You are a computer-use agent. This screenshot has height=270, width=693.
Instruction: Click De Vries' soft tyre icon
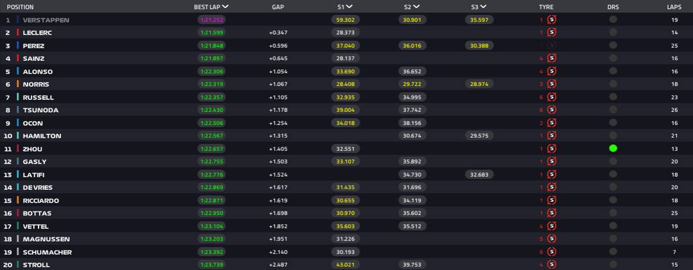click(x=552, y=187)
